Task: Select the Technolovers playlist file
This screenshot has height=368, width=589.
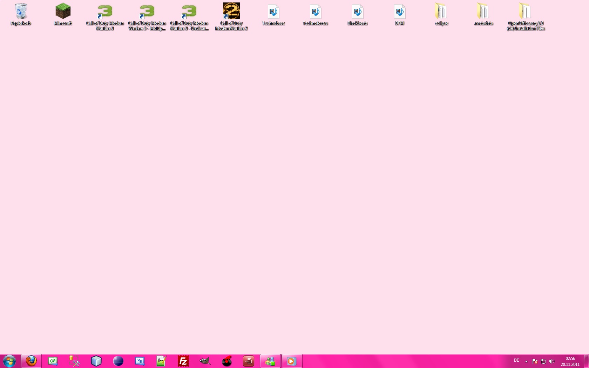Action: click(x=316, y=12)
